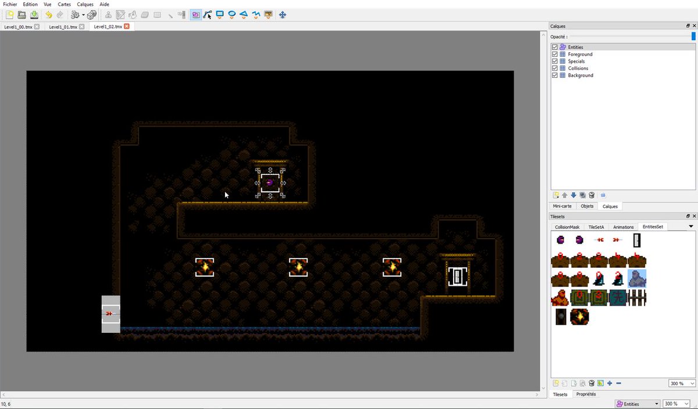Toggle visibility checkbox for Foreground layer
This screenshot has width=698, height=409.
point(555,54)
